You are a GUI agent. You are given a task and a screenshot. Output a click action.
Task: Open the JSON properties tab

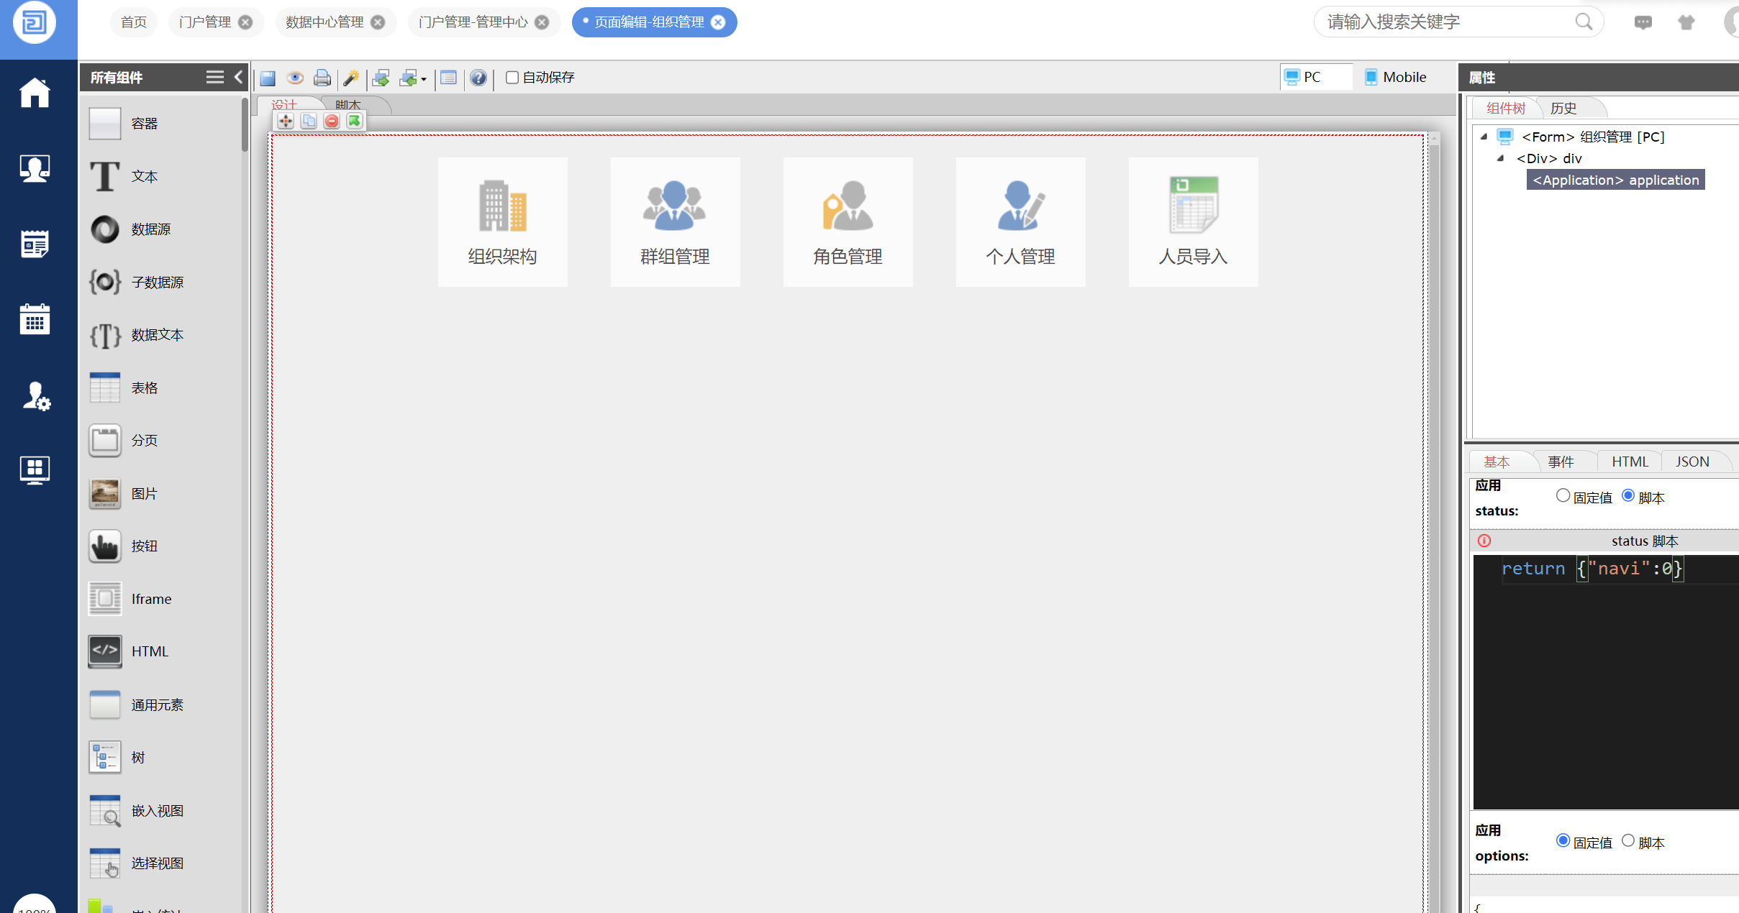click(1692, 462)
